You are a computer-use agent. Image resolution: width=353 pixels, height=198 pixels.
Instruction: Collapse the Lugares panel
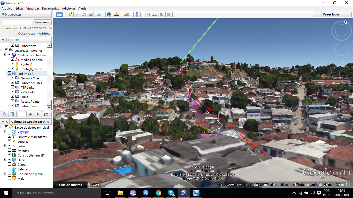pyautogui.click(x=3, y=40)
